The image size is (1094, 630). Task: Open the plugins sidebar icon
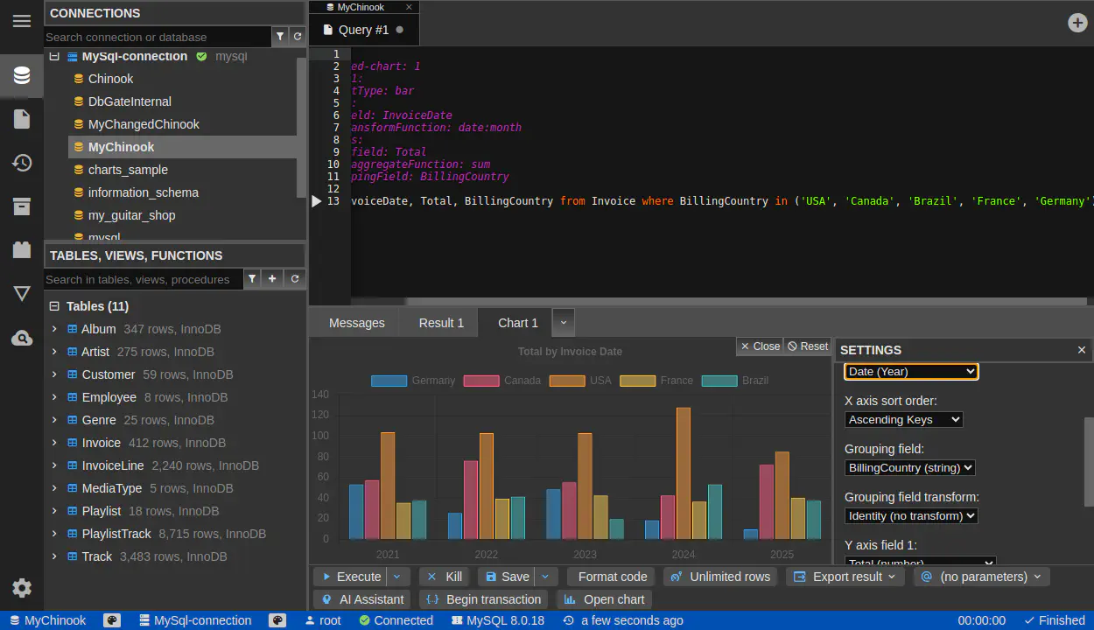pyautogui.click(x=22, y=250)
